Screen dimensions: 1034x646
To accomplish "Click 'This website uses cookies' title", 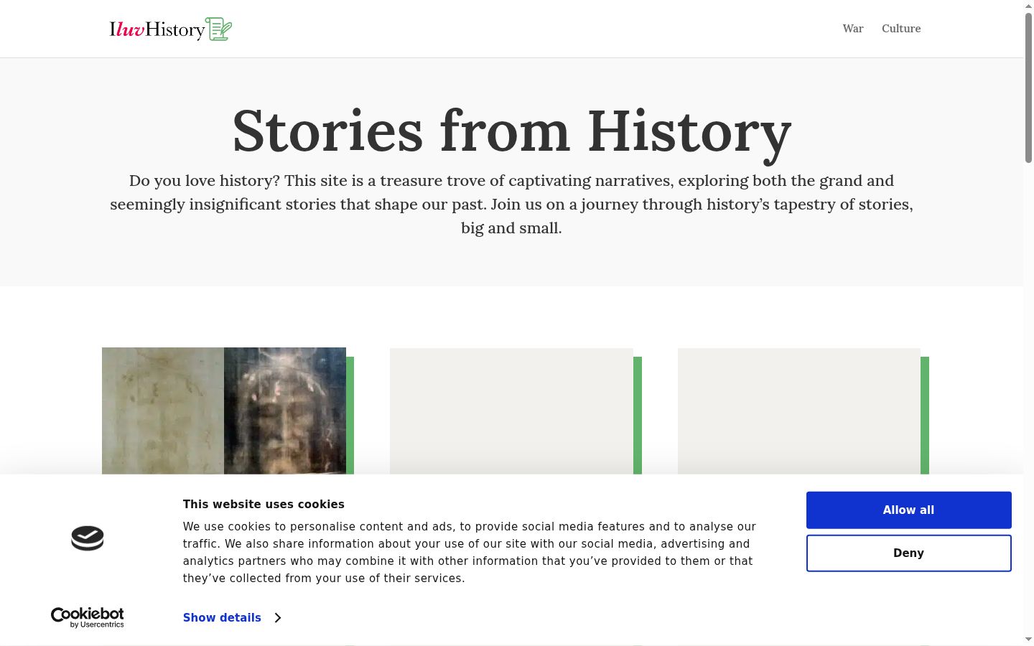I will tap(264, 505).
